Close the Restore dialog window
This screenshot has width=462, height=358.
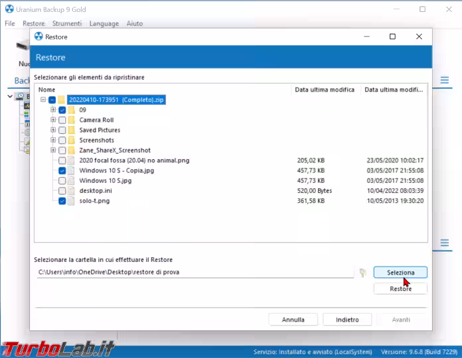419,36
